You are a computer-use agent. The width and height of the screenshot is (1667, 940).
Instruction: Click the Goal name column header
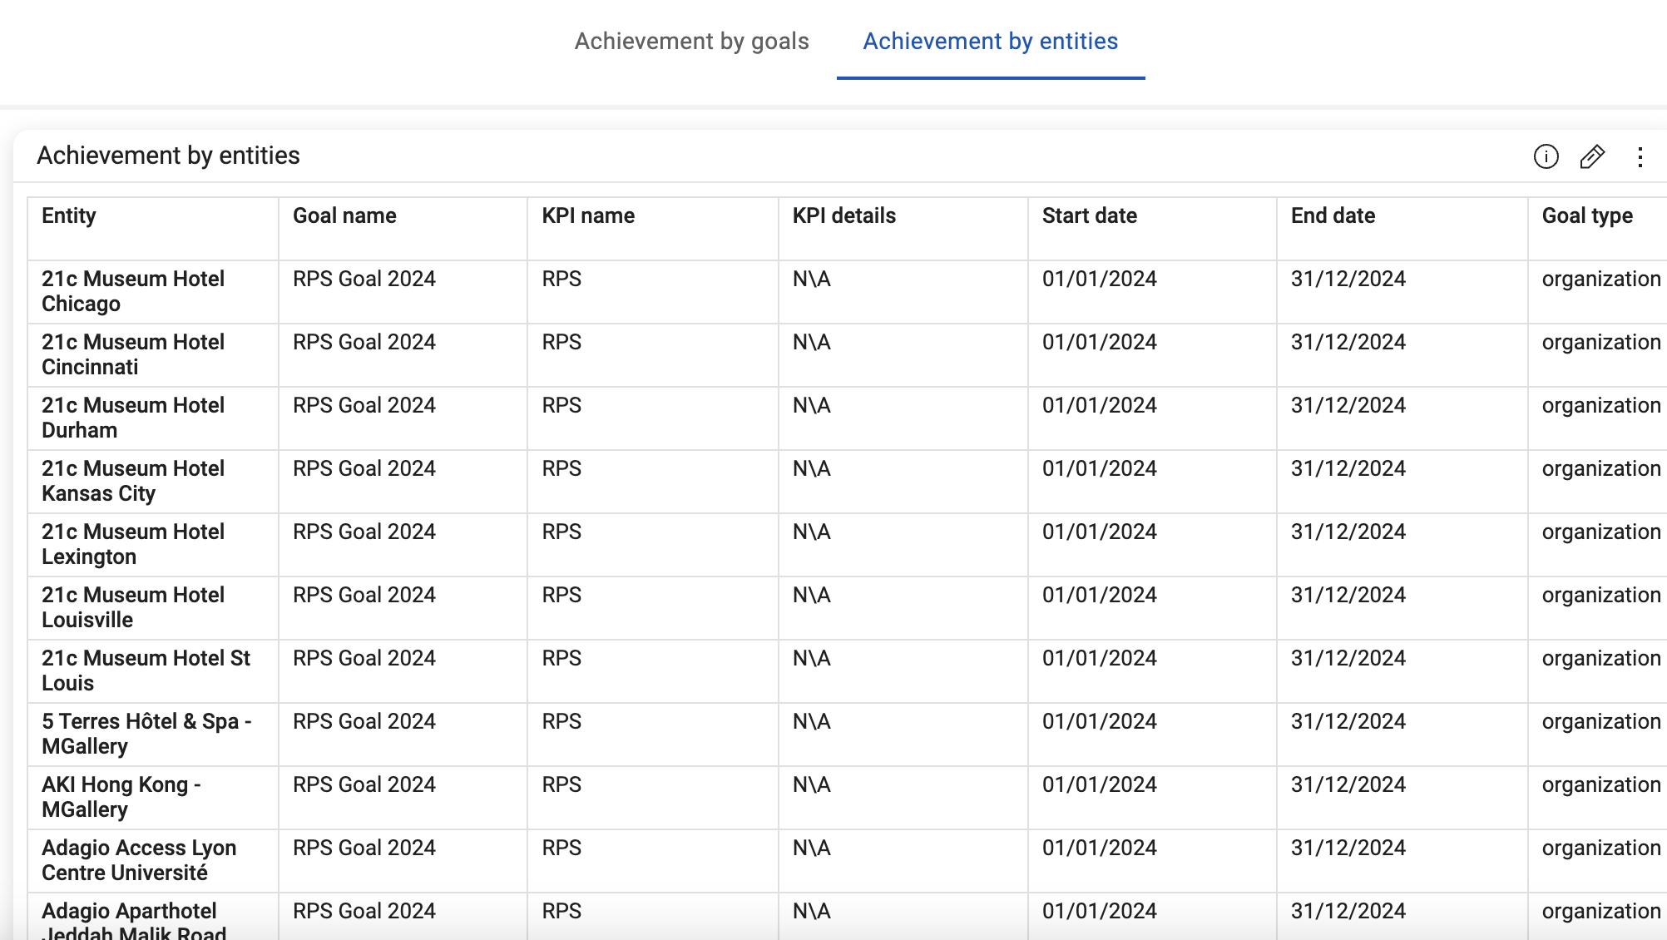pos(344,215)
